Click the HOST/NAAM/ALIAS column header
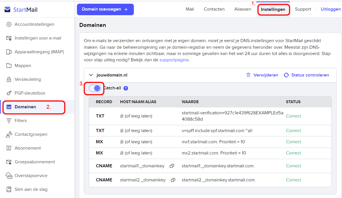This screenshot has width=342, height=198. pos(138,102)
